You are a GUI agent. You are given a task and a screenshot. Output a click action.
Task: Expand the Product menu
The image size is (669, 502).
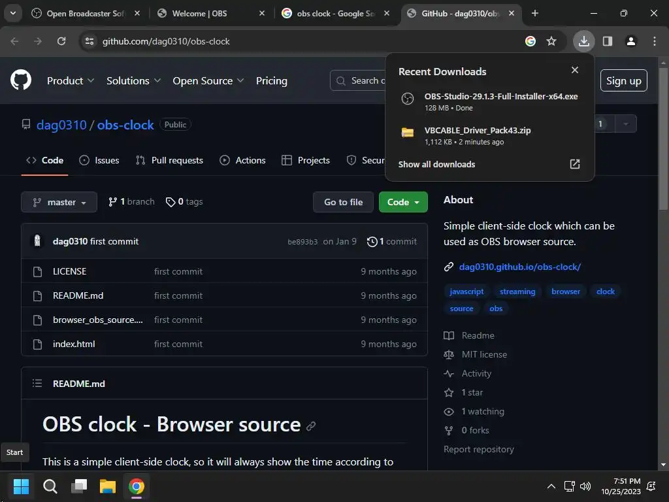[71, 80]
